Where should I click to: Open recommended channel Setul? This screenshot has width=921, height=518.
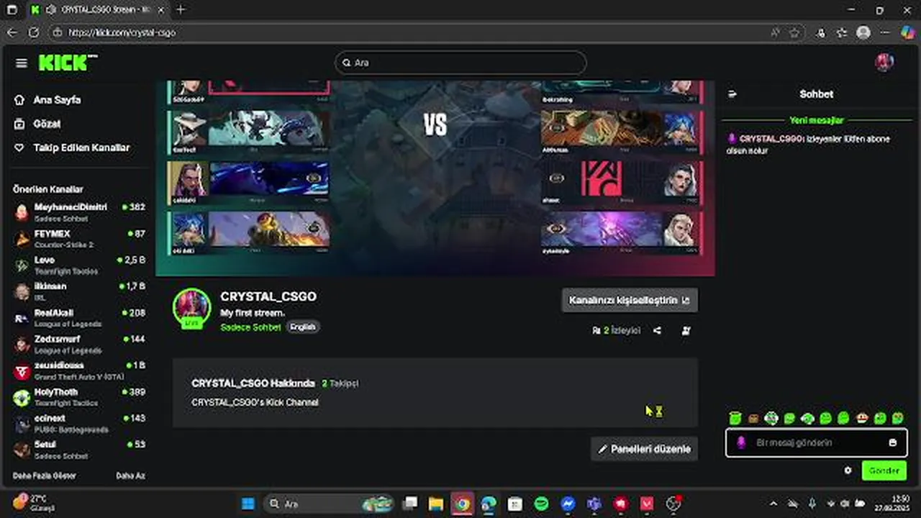coord(79,450)
